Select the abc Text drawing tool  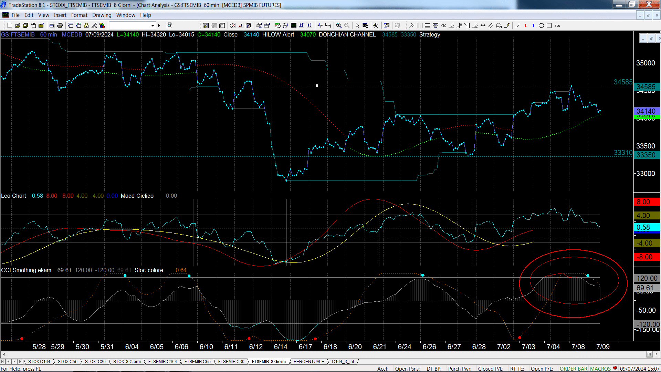point(557,25)
